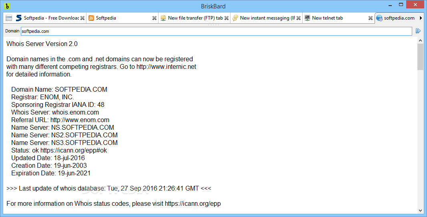This screenshot has height=217, width=427.
Task: Click the RSS feed icon on Softpedia tab
Action: coord(92,18)
